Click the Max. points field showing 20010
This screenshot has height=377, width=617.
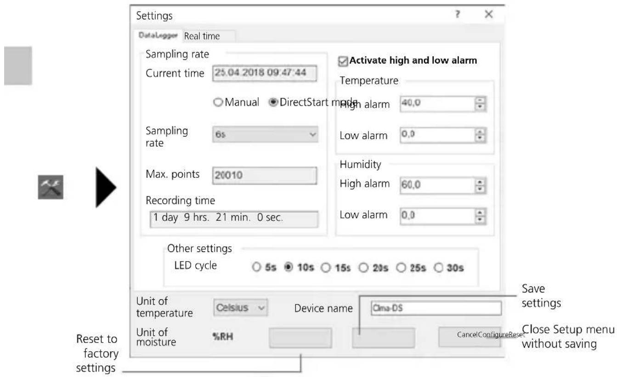click(x=265, y=175)
